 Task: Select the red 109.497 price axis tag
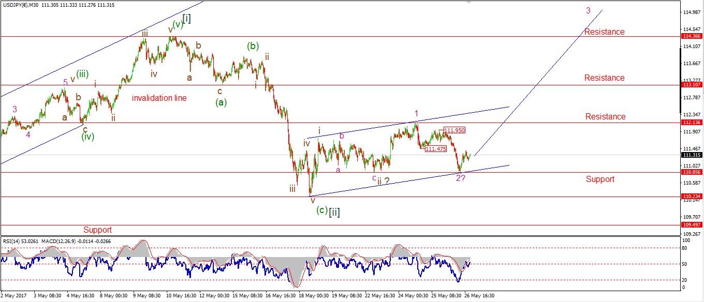[x=692, y=225]
